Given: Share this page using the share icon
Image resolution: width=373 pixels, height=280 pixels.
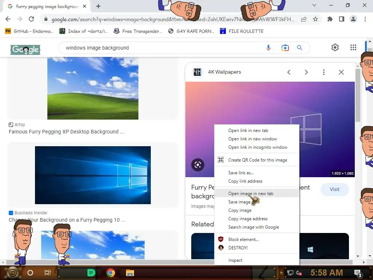Looking at the screenshot, I should [304, 19].
